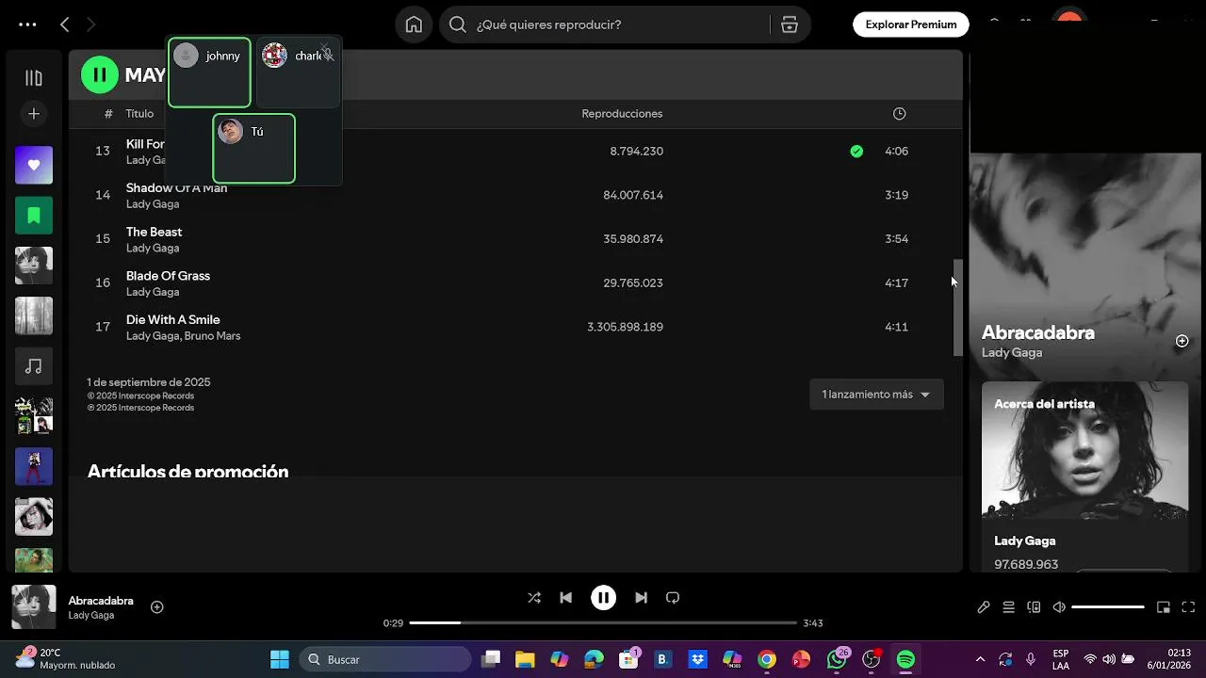Skip to previous track
The image size is (1206, 678).
[x=565, y=597]
